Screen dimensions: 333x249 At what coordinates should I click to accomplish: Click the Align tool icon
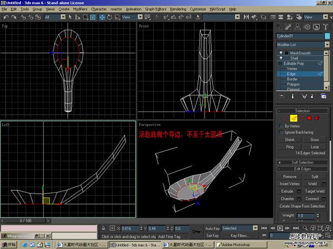254,17
